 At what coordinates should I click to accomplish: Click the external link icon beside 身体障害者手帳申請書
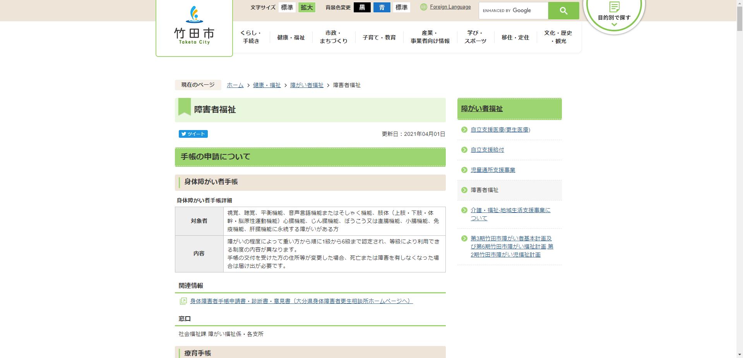click(x=183, y=301)
